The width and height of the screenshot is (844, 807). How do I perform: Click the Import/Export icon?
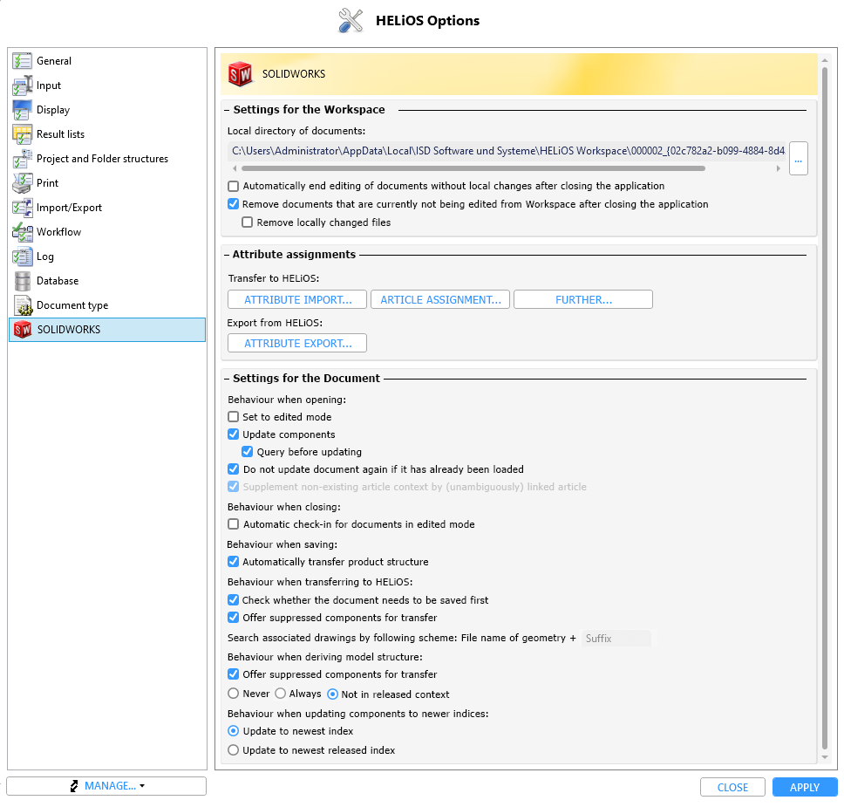point(22,208)
